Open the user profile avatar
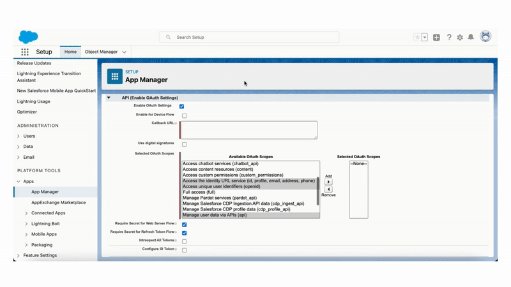The image size is (511, 287). tap(485, 36)
